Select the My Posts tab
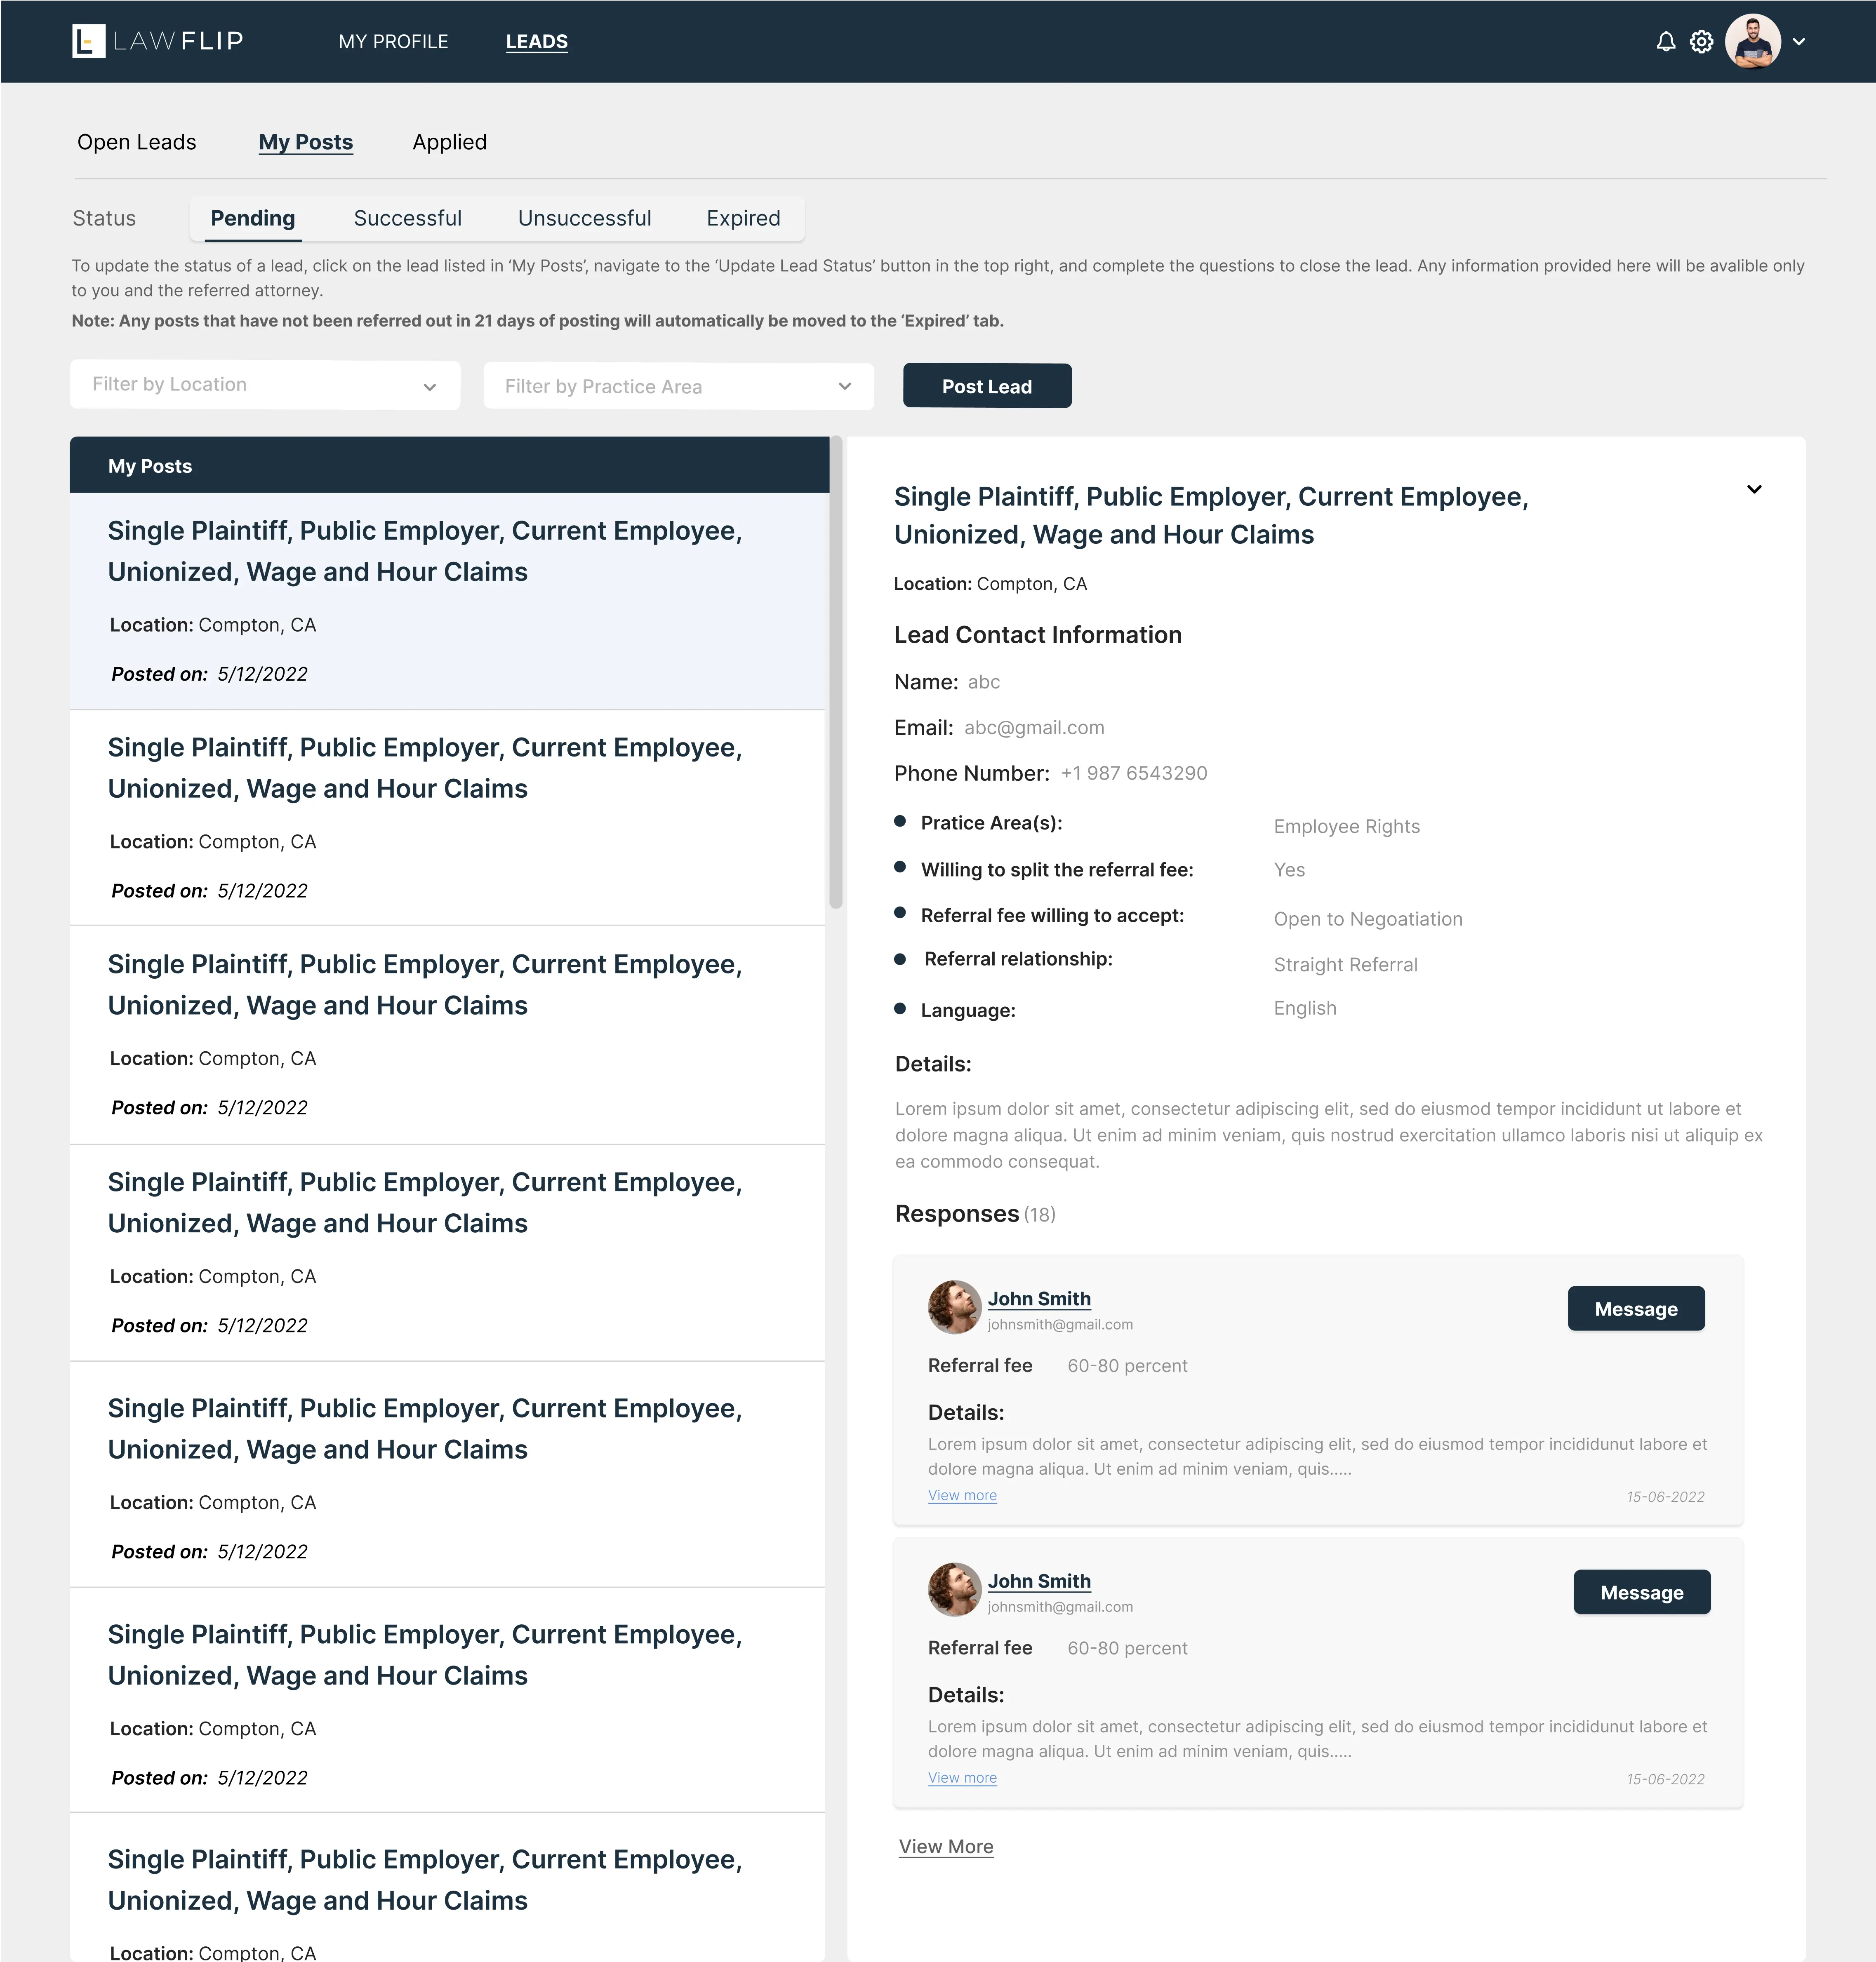This screenshot has height=1962, width=1876. [306, 142]
